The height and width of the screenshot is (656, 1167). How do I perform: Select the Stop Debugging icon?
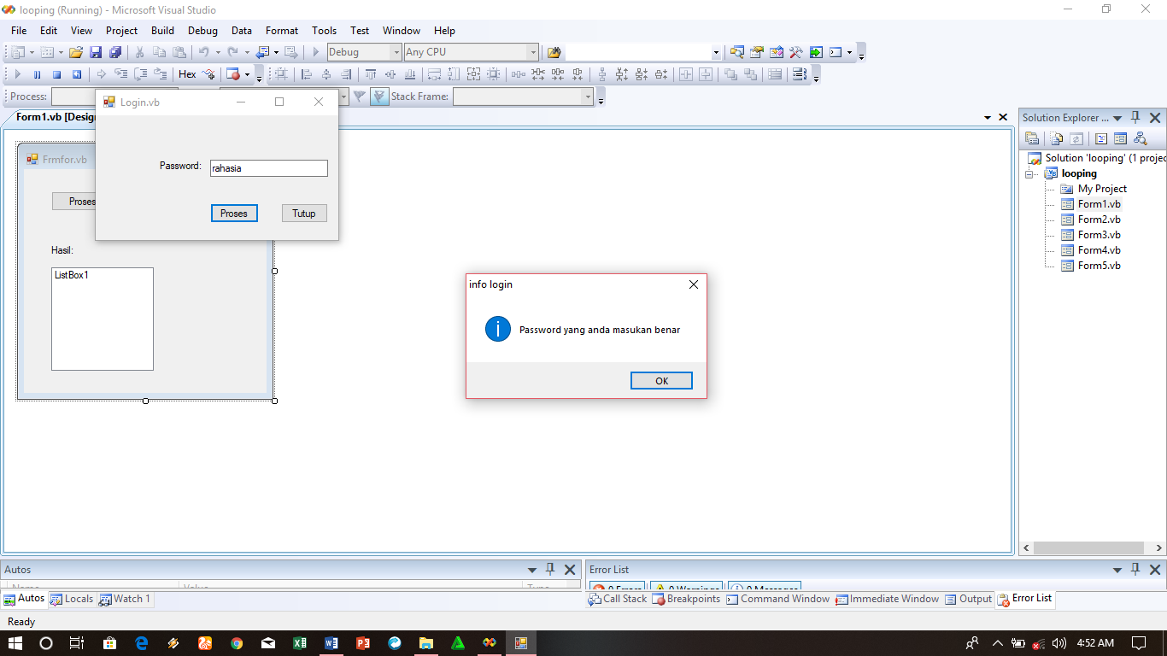tap(58, 74)
